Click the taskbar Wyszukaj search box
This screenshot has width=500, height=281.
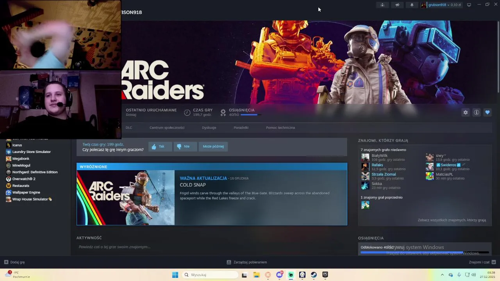(211, 275)
